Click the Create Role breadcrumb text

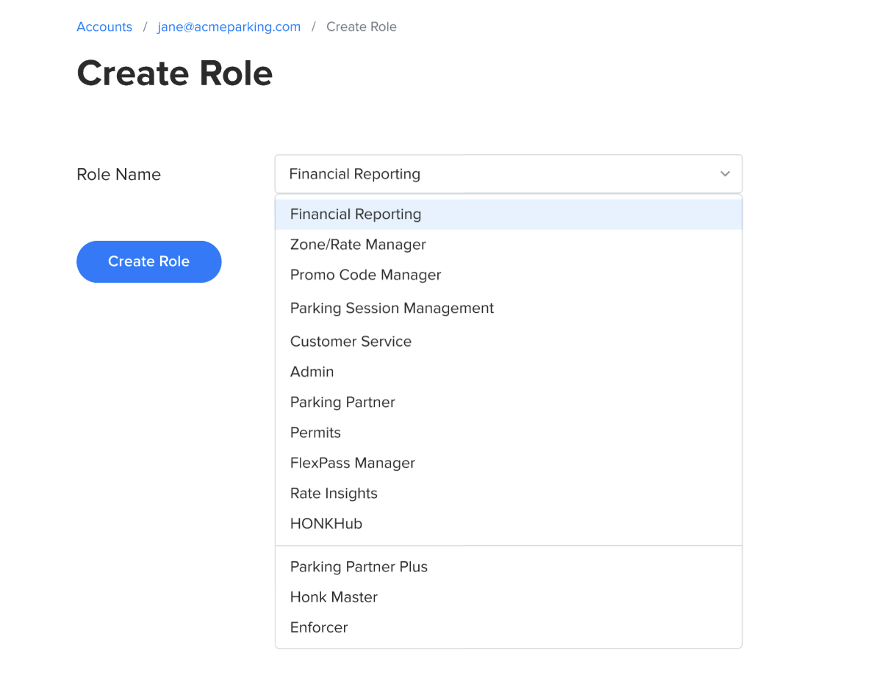click(361, 27)
